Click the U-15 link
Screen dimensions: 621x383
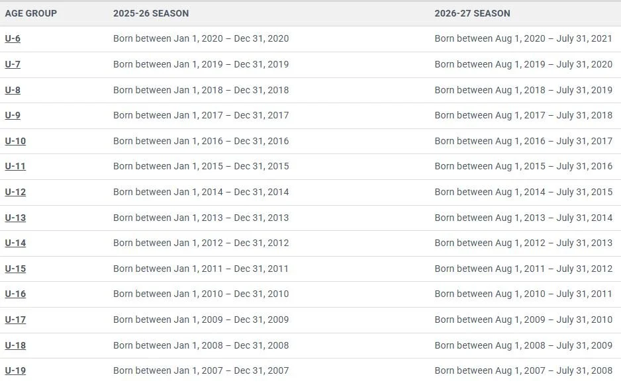tap(15, 269)
